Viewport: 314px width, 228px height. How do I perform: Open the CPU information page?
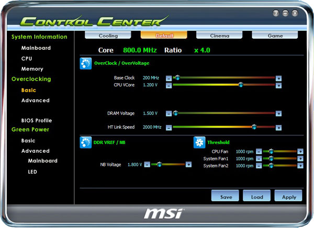[x=27, y=59]
